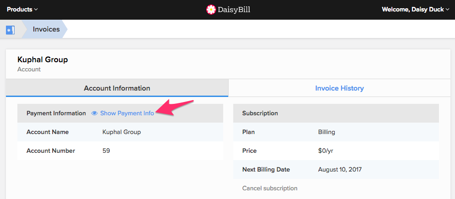Click the DaisyBill logo text
The image size is (455, 199).
pyautogui.click(x=234, y=10)
